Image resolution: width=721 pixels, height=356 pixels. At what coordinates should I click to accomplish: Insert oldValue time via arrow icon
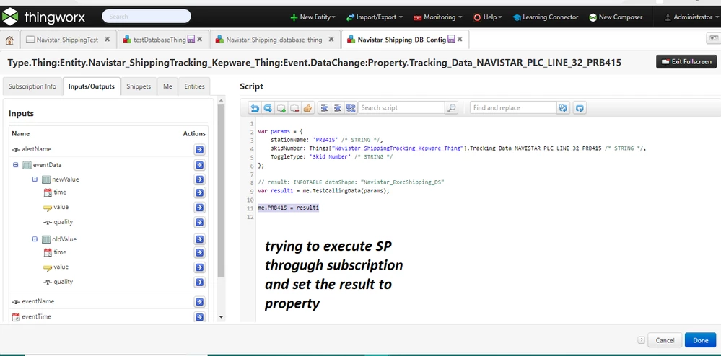click(200, 253)
